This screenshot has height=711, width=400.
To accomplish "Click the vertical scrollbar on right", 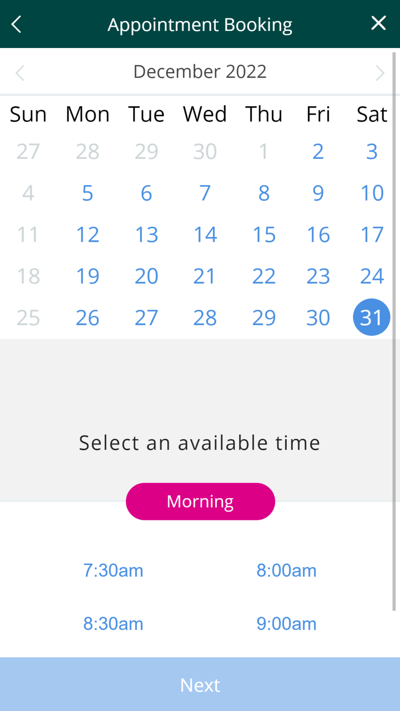I will pos(394,331).
